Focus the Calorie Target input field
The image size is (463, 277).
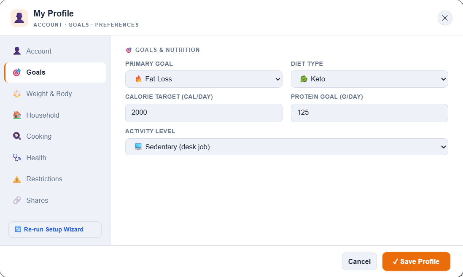point(204,113)
